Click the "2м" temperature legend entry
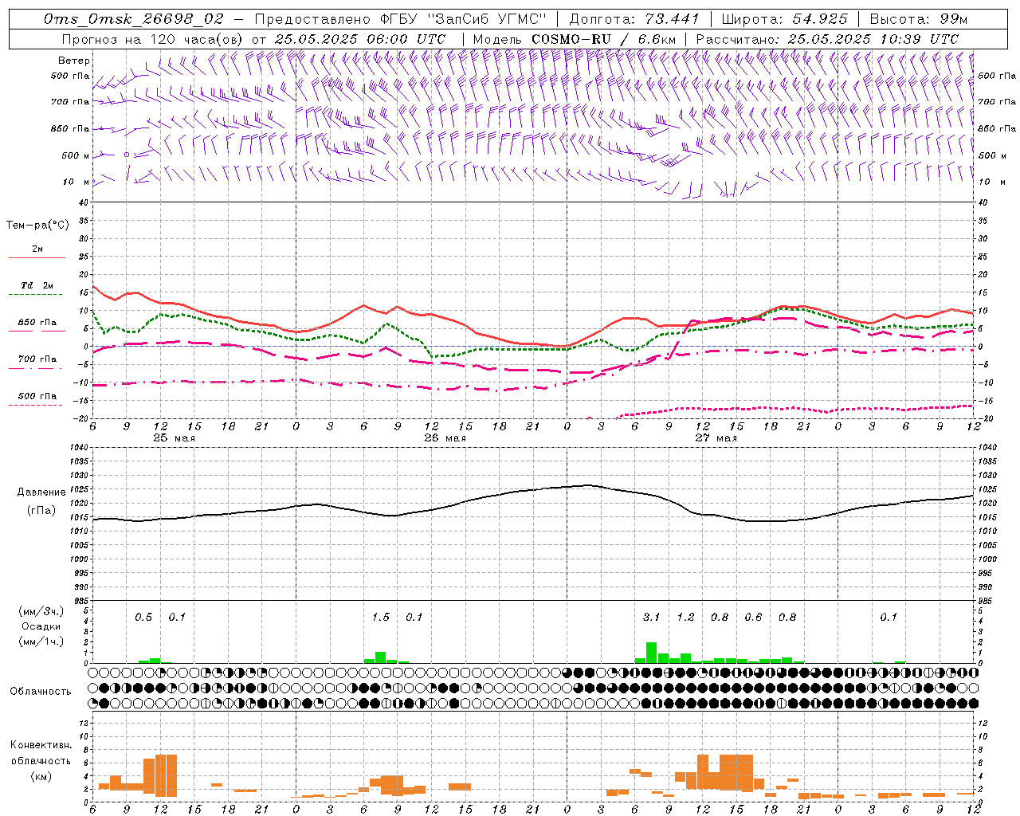The height and width of the screenshot is (816, 1020). point(37,249)
